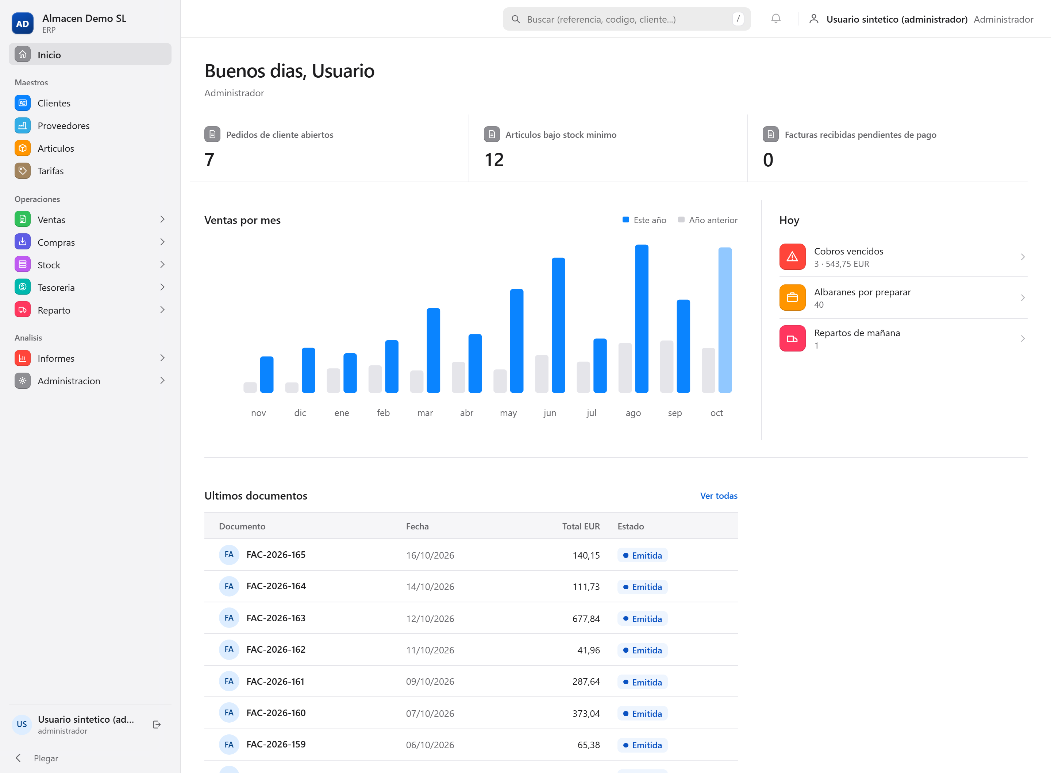The width and height of the screenshot is (1051, 773).
Task: Click the date 09/10/2026 of FAC-2026-161
Action: 430,682
